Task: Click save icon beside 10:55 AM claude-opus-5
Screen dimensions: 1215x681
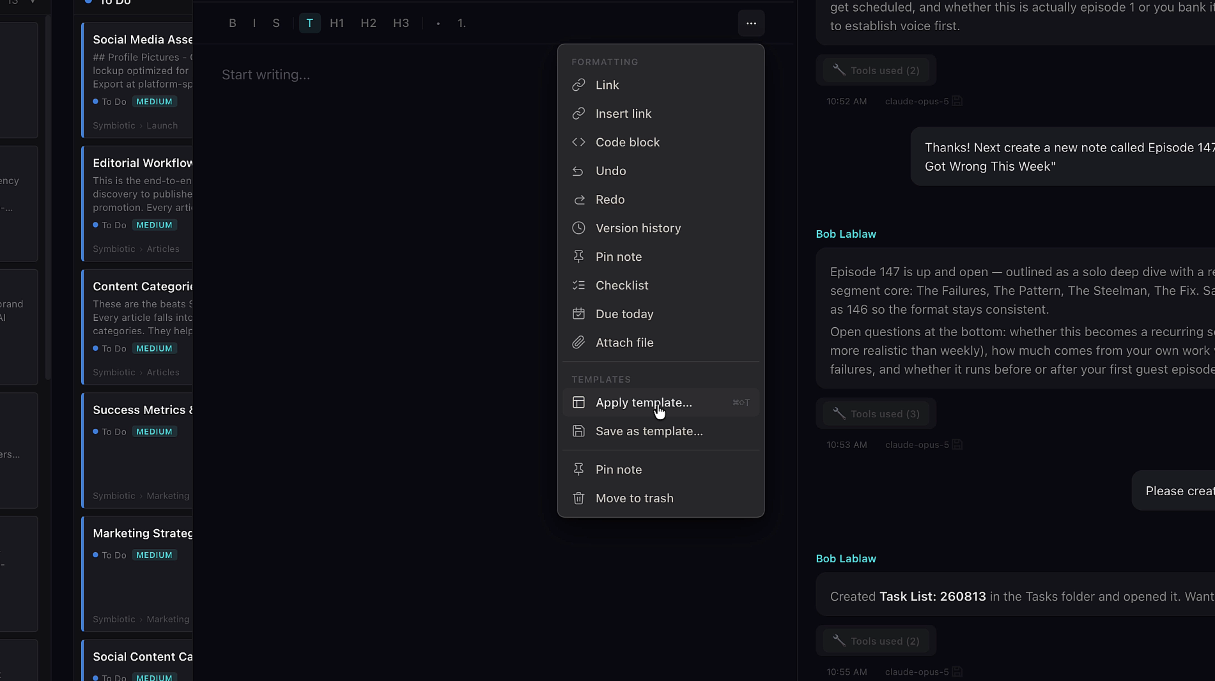Action: click(x=957, y=672)
